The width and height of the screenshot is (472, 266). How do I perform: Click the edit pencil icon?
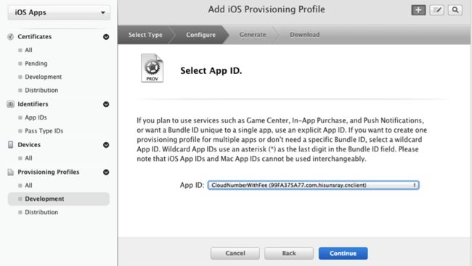pyautogui.click(x=436, y=10)
